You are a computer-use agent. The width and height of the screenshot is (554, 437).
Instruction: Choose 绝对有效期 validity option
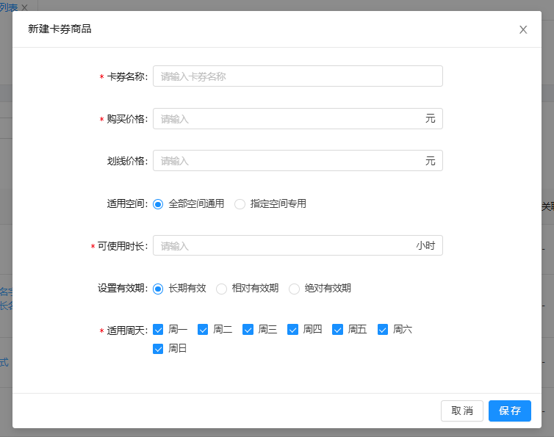point(294,289)
